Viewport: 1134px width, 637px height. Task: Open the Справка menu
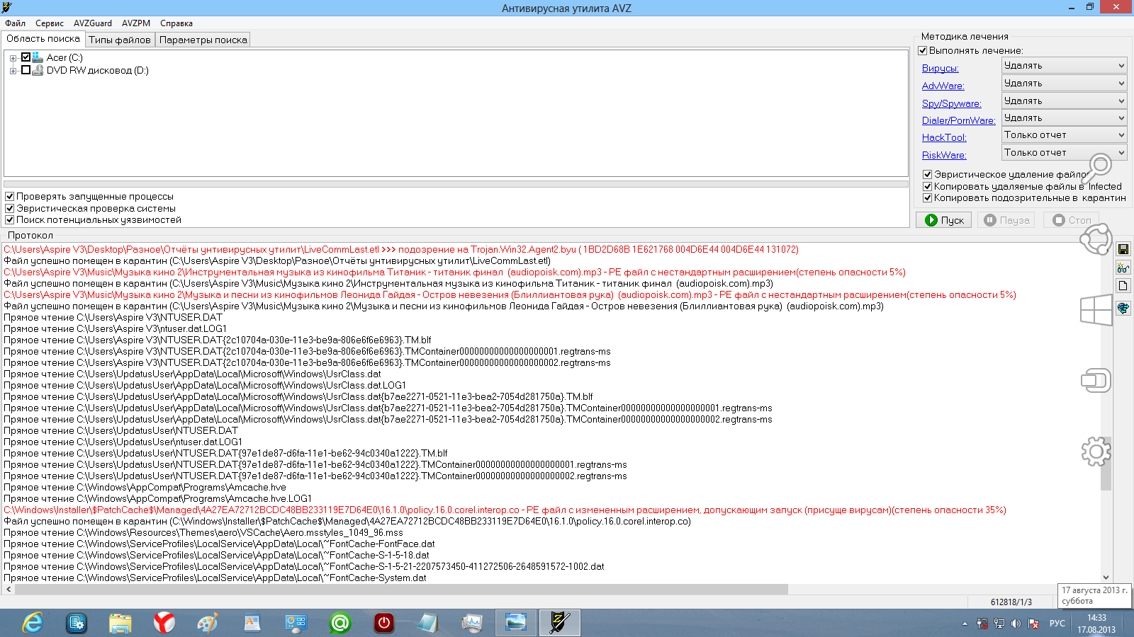click(x=176, y=23)
